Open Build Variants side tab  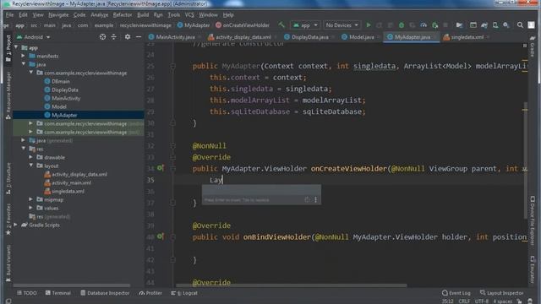pos(8,263)
